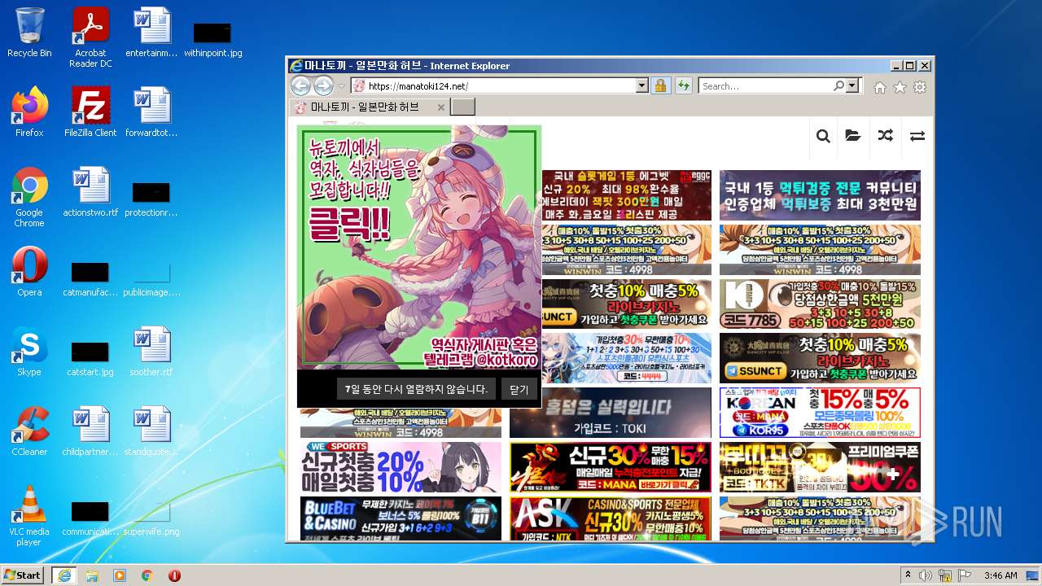
Task: Launch CCleaner from the desktop
Action: (29, 431)
